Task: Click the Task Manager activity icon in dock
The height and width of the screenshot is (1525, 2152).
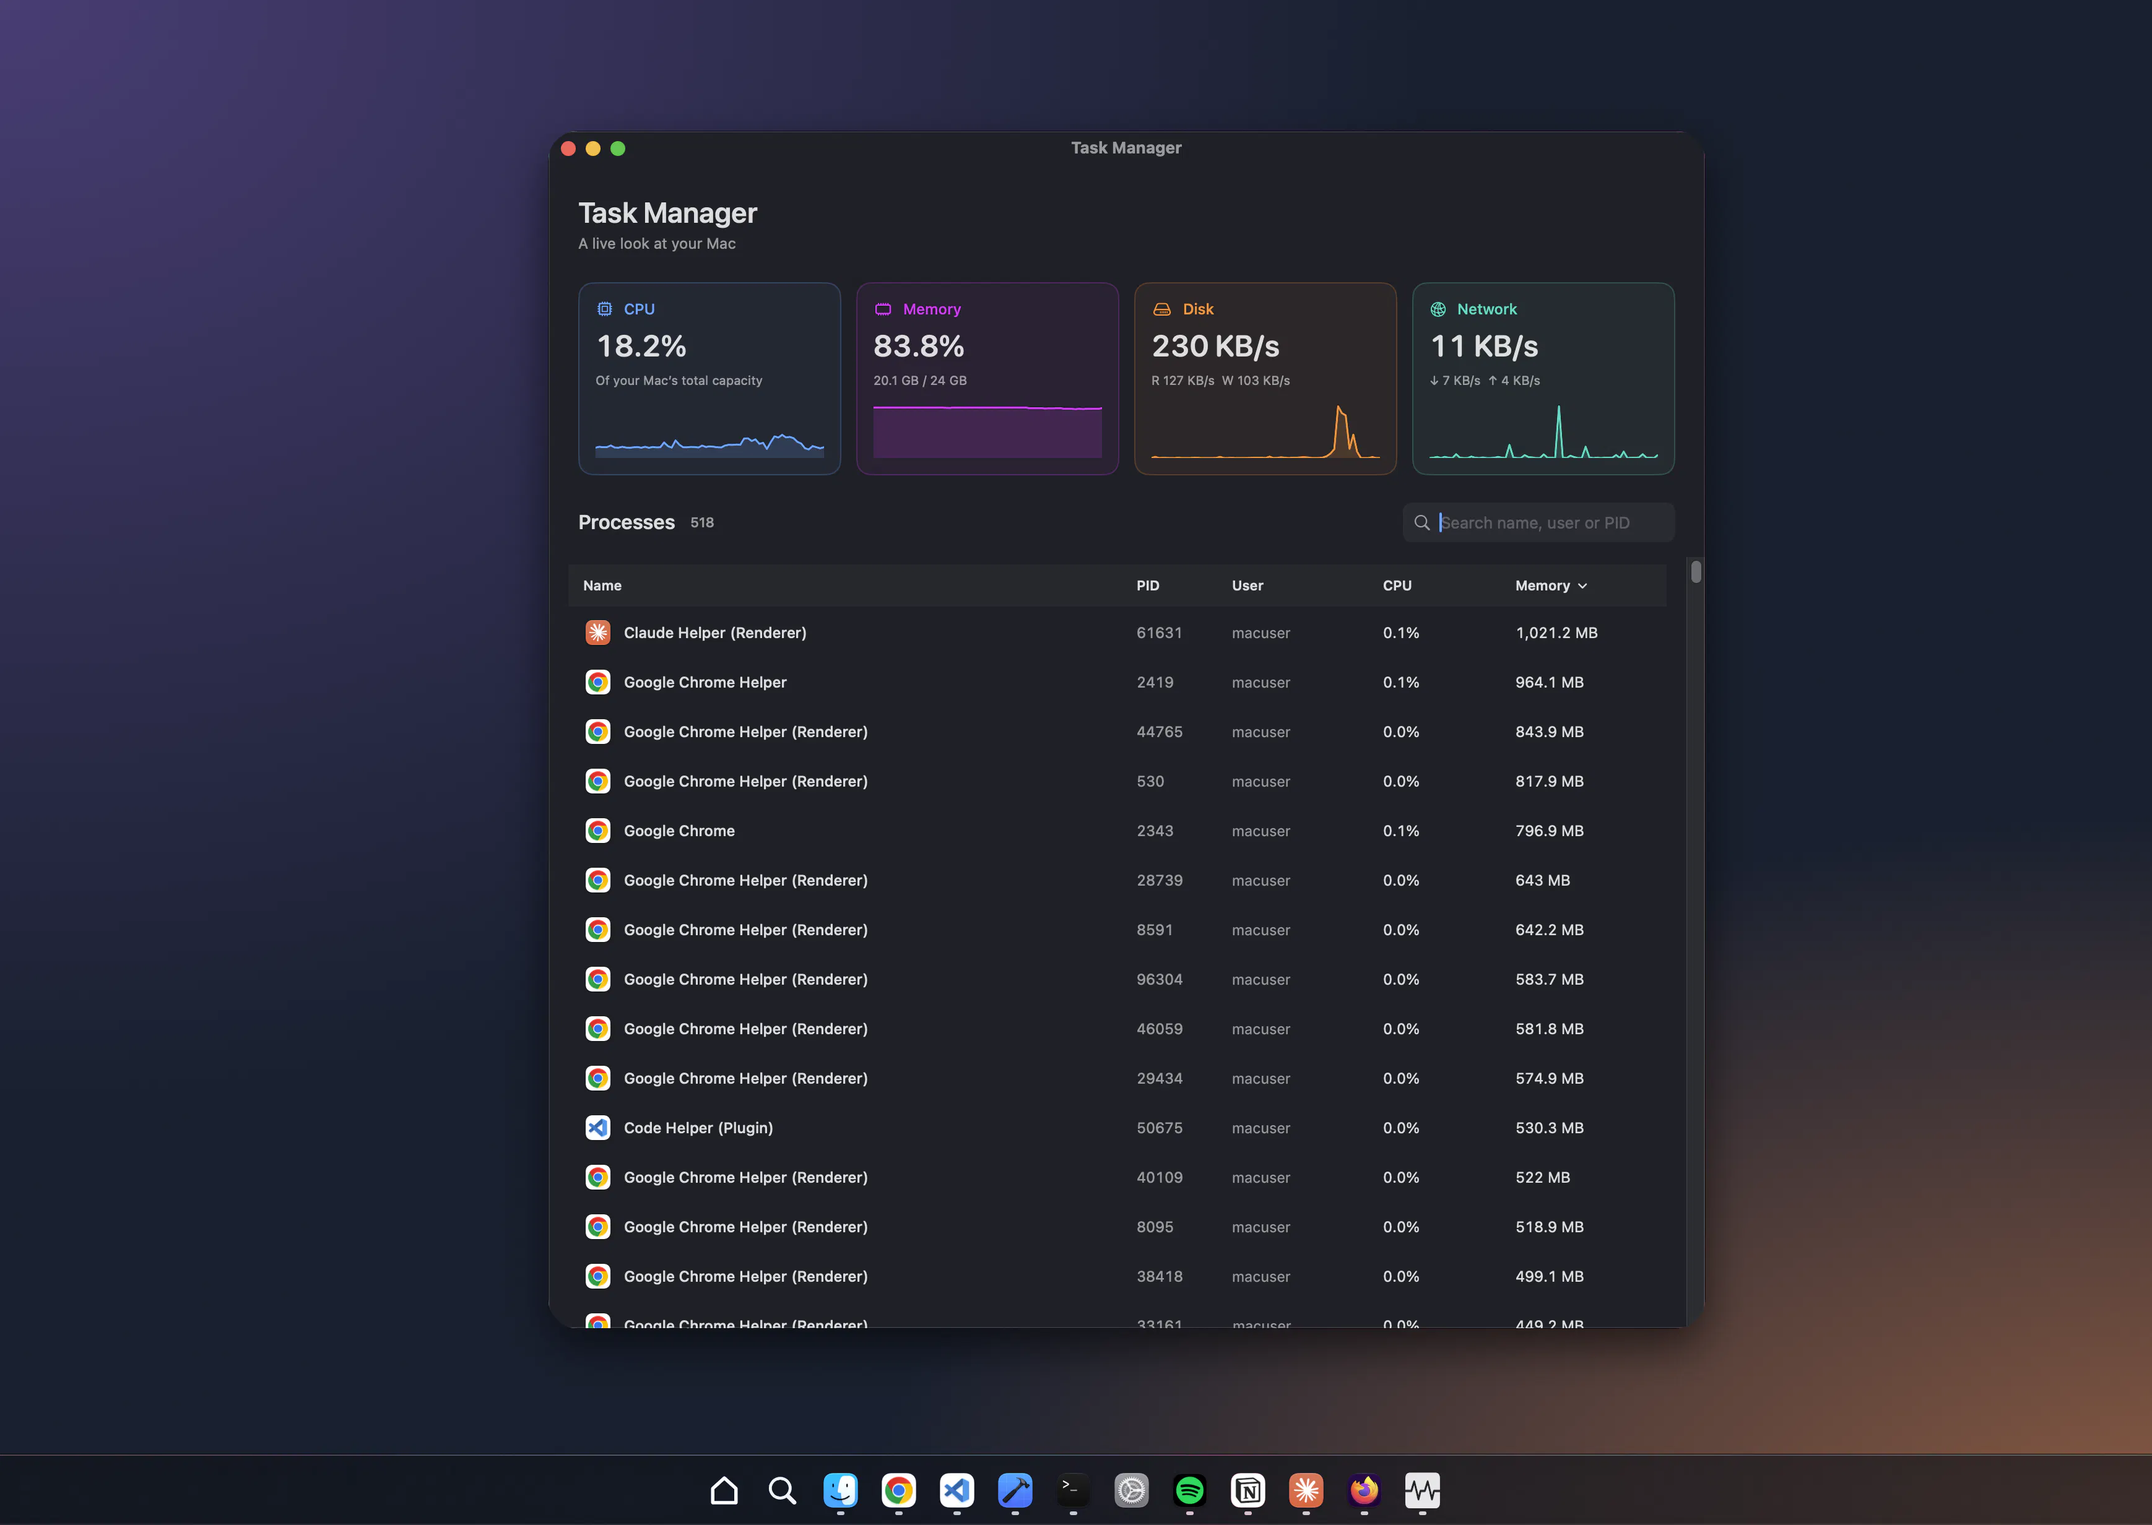Action: (1423, 1490)
